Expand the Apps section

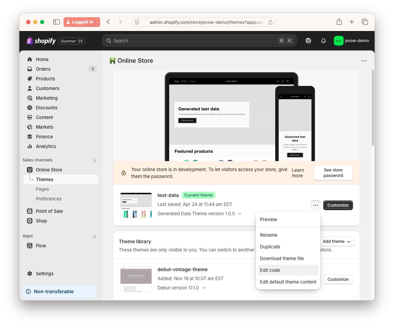click(95, 237)
